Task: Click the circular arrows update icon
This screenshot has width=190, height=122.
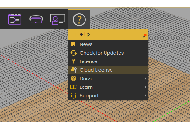Action: point(73,53)
